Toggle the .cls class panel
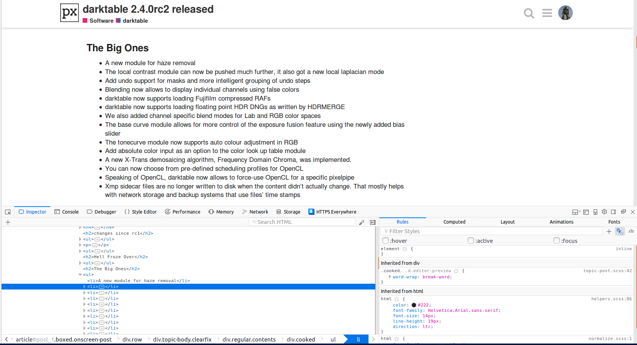 pyautogui.click(x=631, y=231)
